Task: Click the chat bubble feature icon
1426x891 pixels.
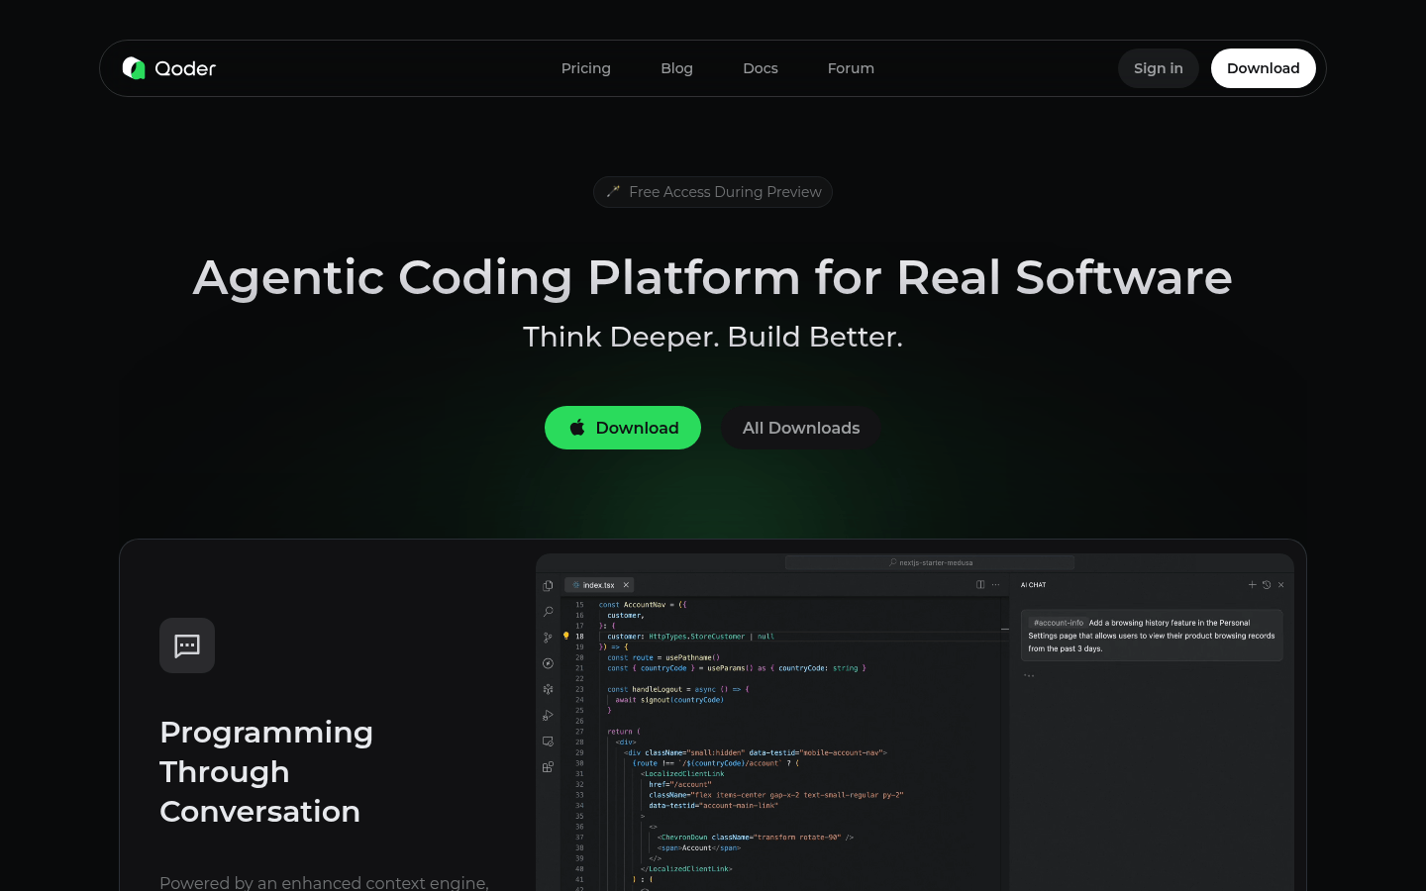Action: tap(187, 645)
